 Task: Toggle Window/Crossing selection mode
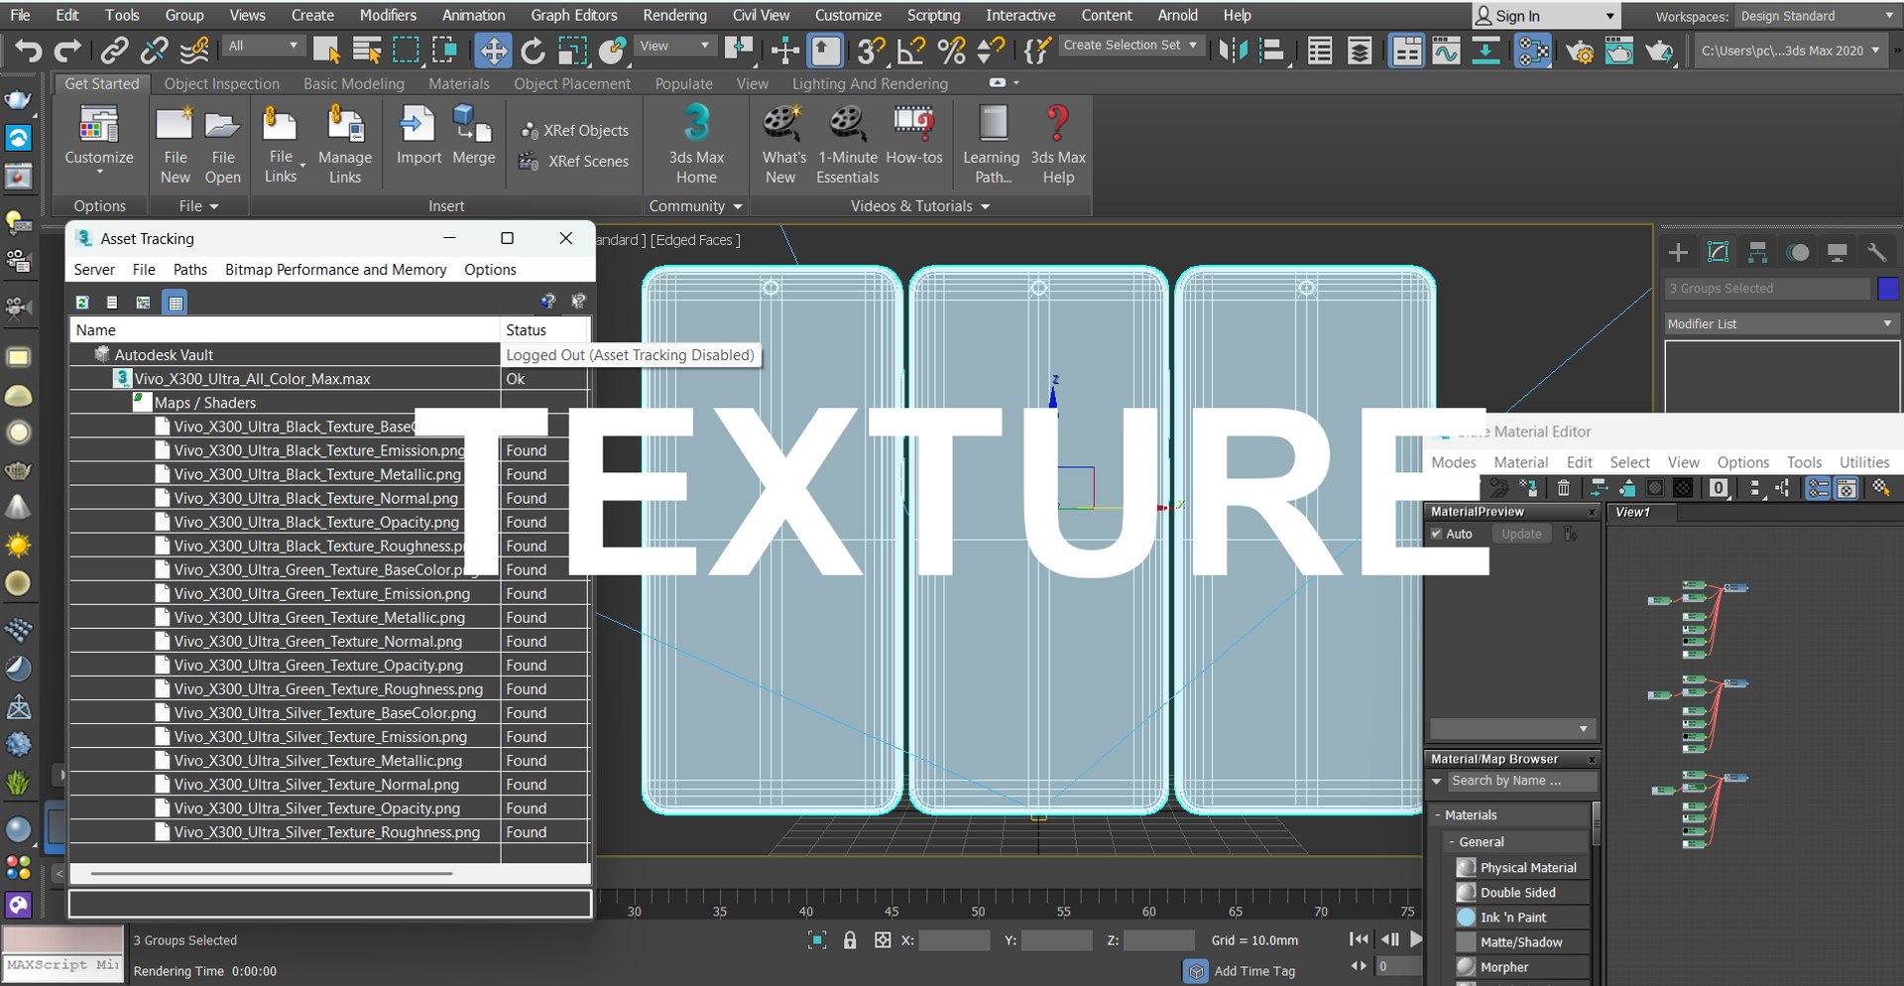(x=445, y=50)
